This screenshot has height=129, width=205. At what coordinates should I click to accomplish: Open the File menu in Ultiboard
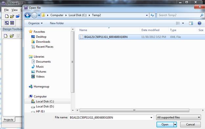pyautogui.click(x=6, y=10)
